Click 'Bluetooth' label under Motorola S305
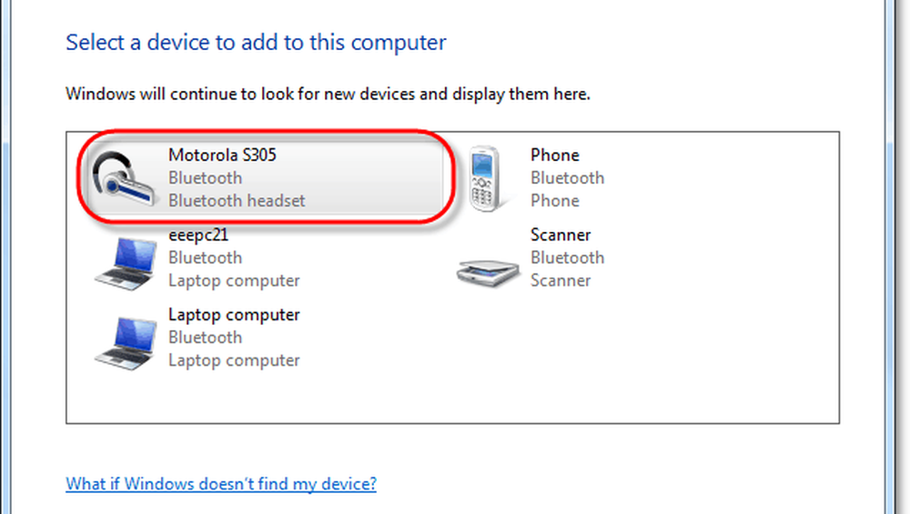Screen dimensions: 910x514 pyautogui.click(x=205, y=178)
